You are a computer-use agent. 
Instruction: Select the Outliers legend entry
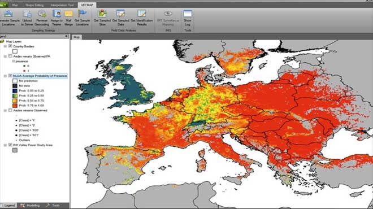pos(24,140)
